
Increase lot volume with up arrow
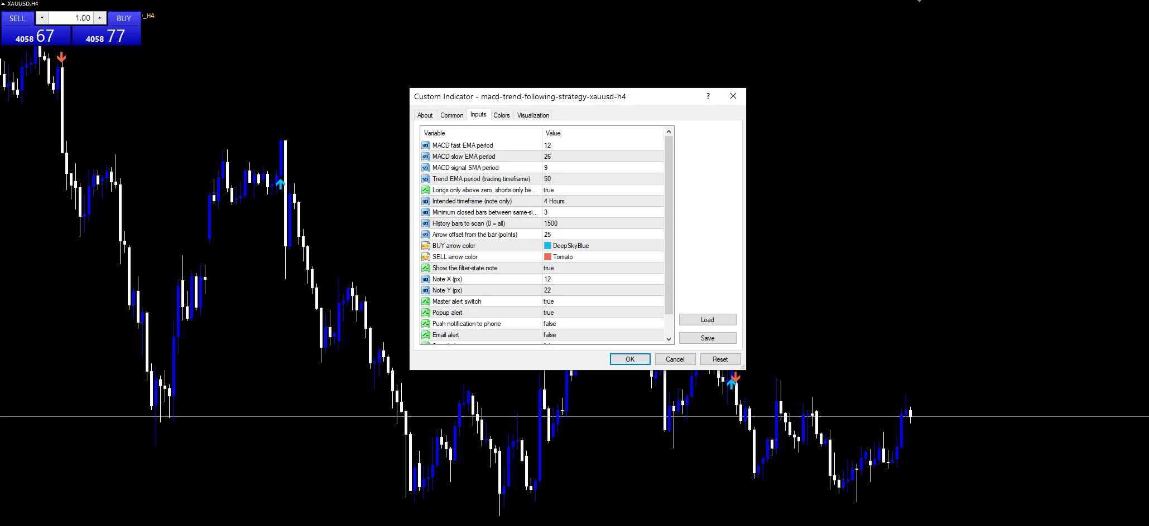[99, 18]
